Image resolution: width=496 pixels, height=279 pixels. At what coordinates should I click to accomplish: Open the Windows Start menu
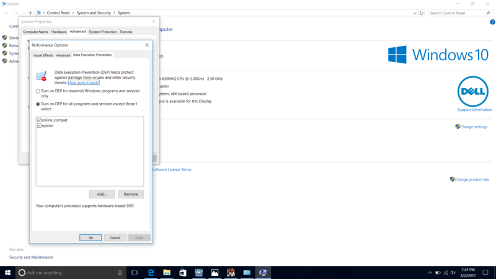pos(7,273)
